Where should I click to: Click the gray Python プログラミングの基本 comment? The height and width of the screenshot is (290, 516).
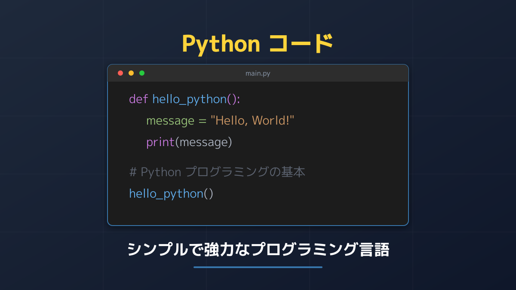(x=223, y=172)
